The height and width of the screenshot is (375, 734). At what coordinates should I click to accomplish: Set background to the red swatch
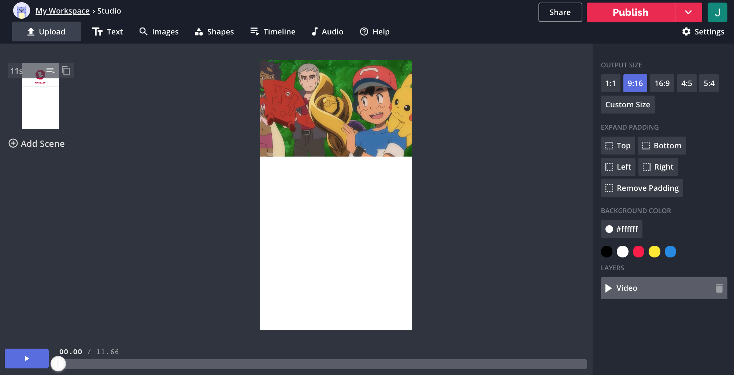(638, 252)
